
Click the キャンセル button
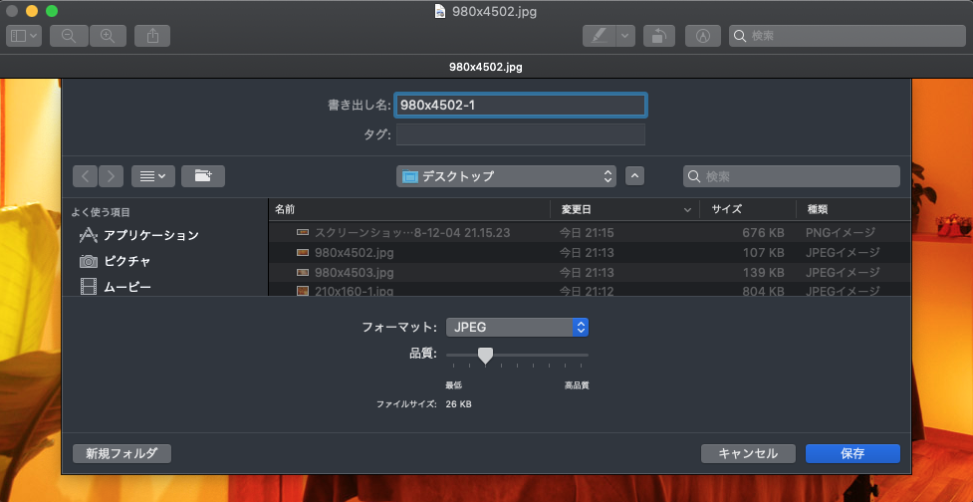point(748,453)
